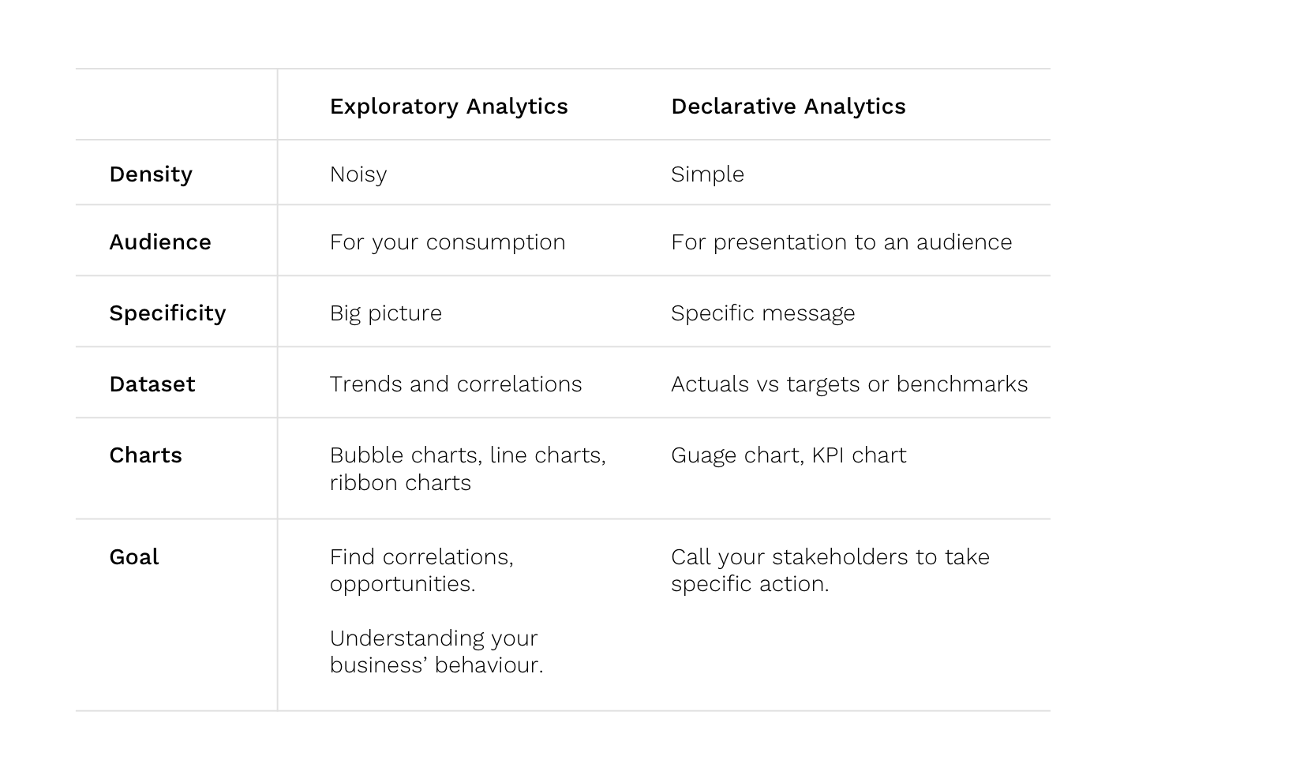Click the Exploratory Analytics column header
The width and height of the screenshot is (1296, 775).
coord(448,107)
